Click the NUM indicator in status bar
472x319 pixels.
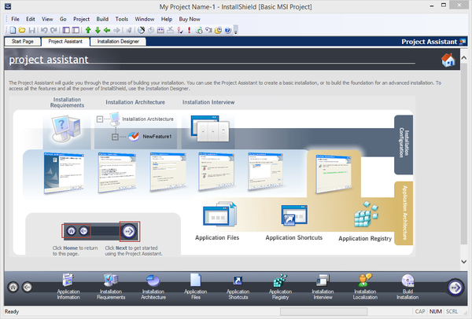[x=436, y=311]
